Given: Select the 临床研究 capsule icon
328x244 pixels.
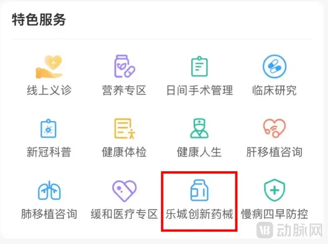Looking at the screenshot, I should click(274, 66).
